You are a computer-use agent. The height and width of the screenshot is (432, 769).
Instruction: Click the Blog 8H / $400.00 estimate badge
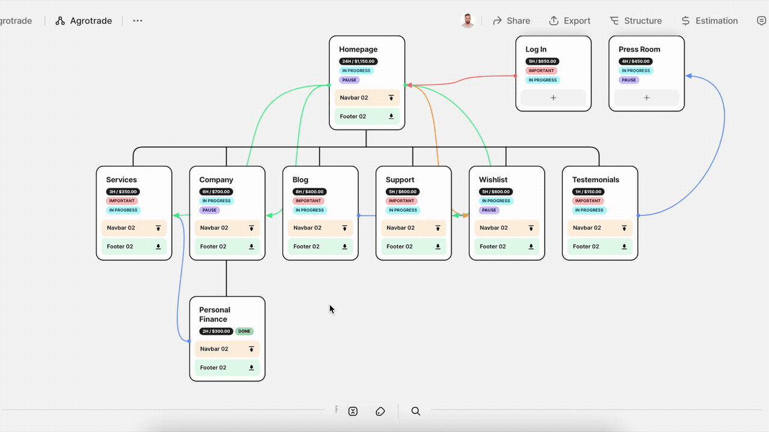coord(309,191)
